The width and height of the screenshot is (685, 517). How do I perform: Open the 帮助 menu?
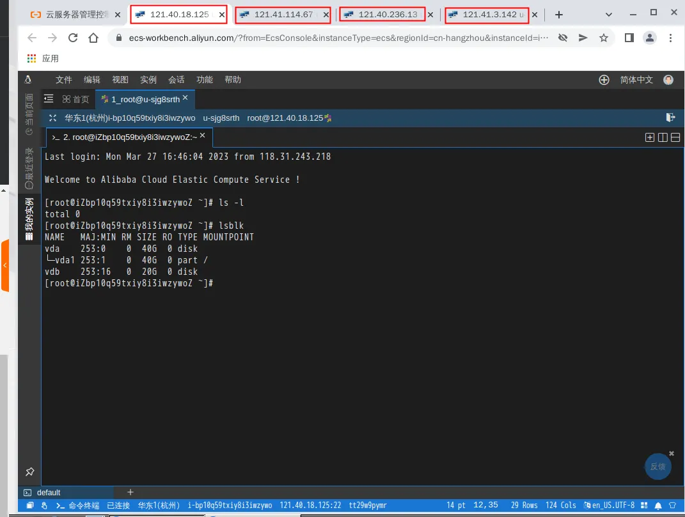click(233, 79)
